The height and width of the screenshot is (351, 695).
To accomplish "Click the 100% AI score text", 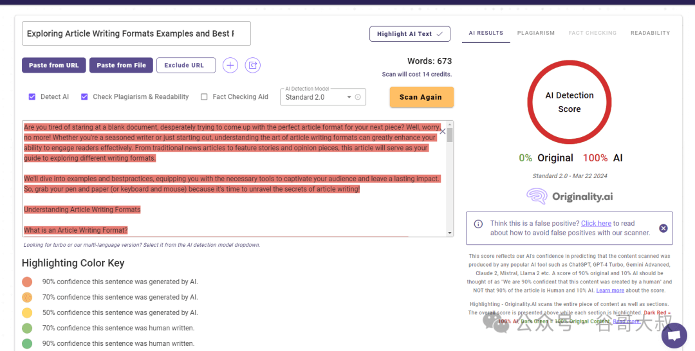I will tap(602, 158).
